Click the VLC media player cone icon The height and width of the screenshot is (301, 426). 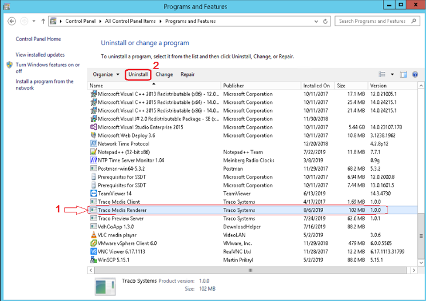(94, 235)
